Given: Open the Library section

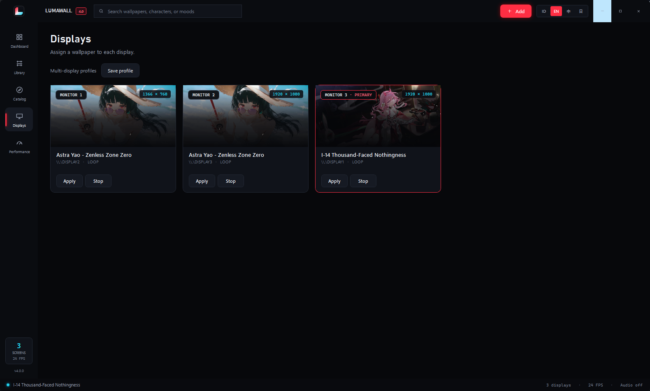Looking at the screenshot, I should click(x=19, y=67).
